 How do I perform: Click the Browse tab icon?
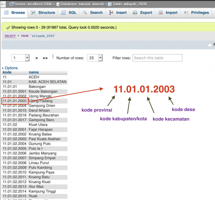pos(6,13)
